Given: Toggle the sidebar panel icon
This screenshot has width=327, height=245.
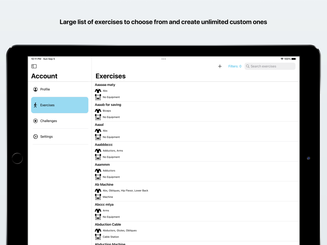Looking at the screenshot, I should [34, 66].
